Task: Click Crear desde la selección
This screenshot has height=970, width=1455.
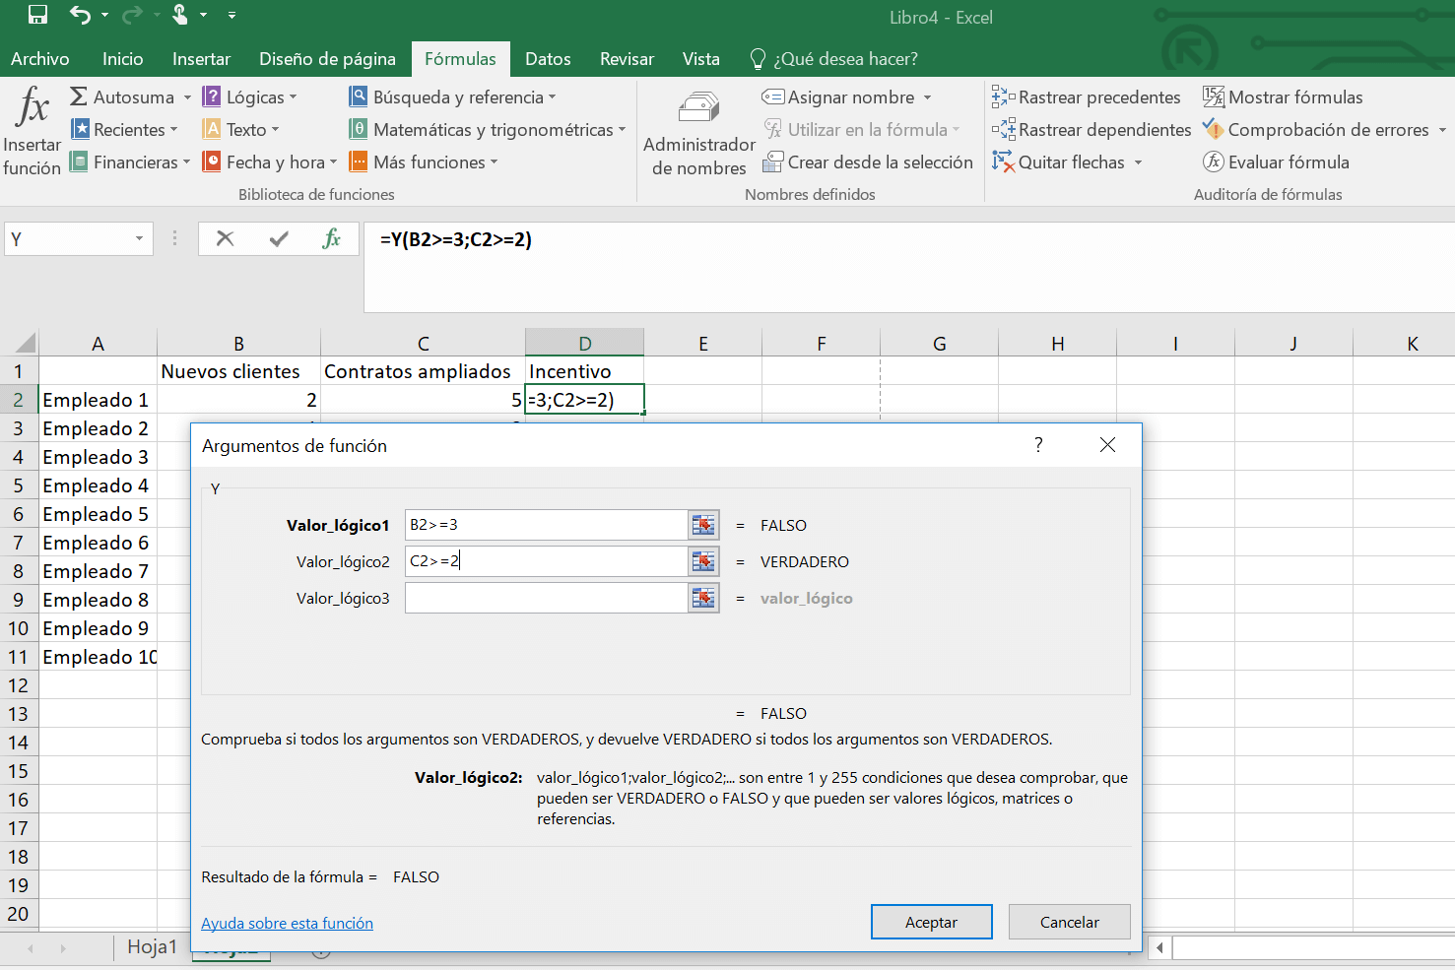Action: point(868,162)
